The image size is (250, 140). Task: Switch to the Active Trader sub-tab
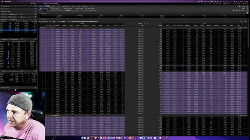(79, 8)
